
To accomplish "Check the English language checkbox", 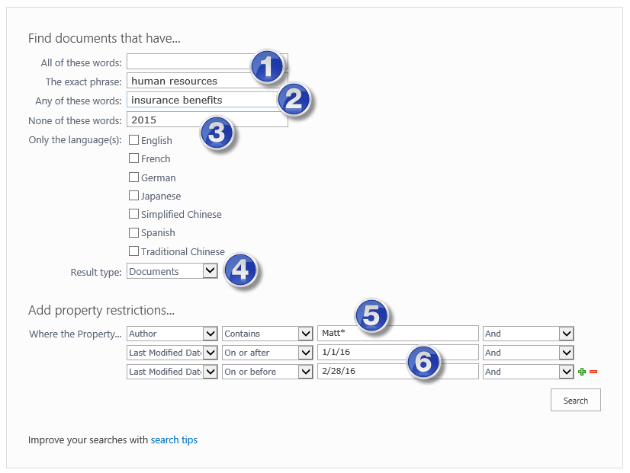I will coord(133,139).
